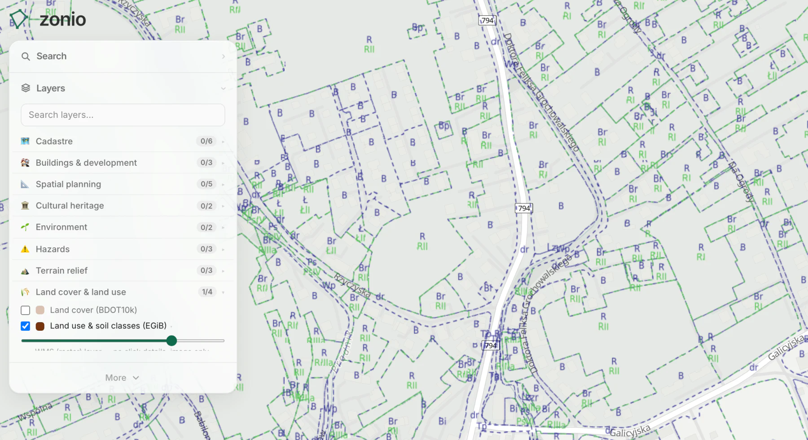808x440 pixels.
Task: Open the Buildings & development group
Action: coord(123,163)
